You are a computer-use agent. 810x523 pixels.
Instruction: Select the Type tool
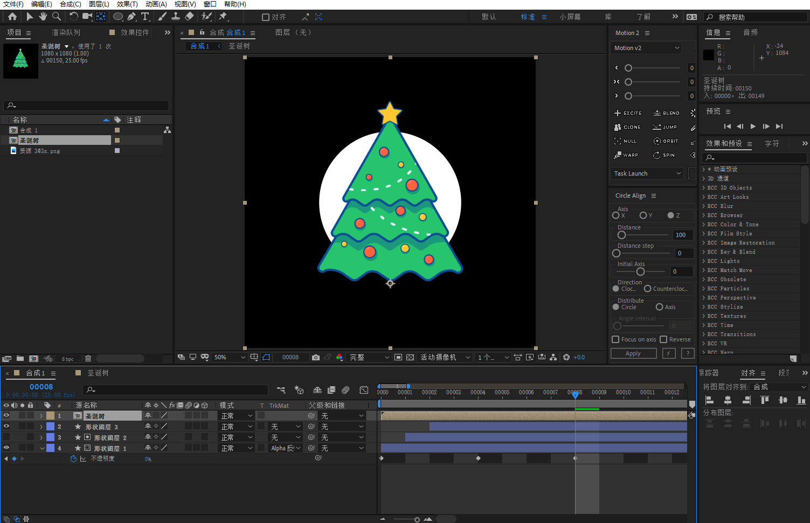point(145,17)
